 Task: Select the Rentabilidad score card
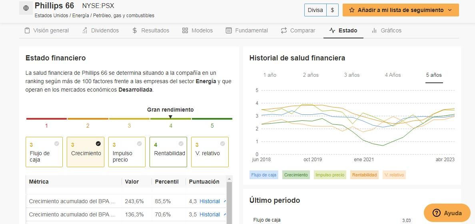pos(168,152)
